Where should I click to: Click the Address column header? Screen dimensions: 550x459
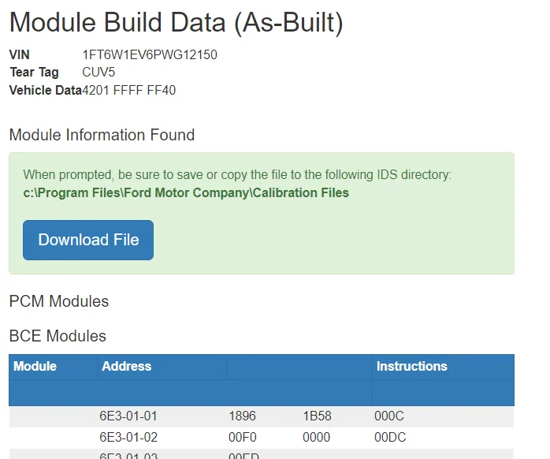pyautogui.click(x=127, y=366)
